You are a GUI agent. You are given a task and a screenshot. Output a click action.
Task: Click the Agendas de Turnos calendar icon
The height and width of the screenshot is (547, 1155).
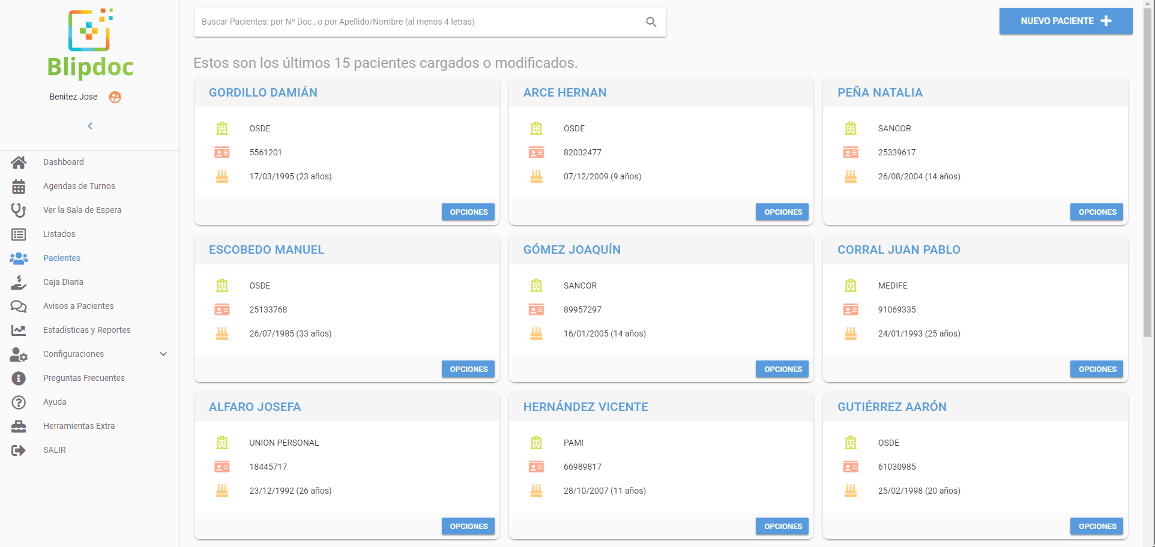pos(19,187)
